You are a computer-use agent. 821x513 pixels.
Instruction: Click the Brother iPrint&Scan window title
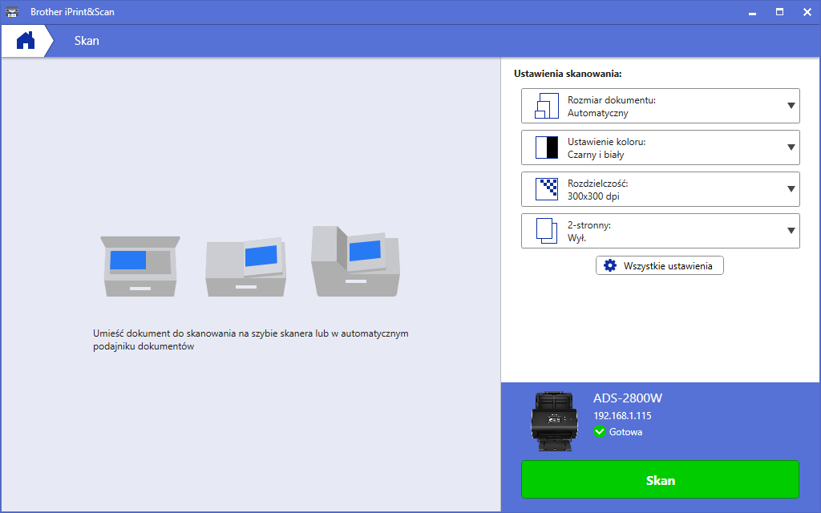coord(72,11)
